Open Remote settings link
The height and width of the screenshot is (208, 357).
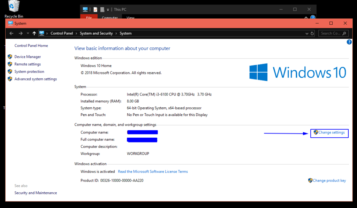tap(28, 64)
